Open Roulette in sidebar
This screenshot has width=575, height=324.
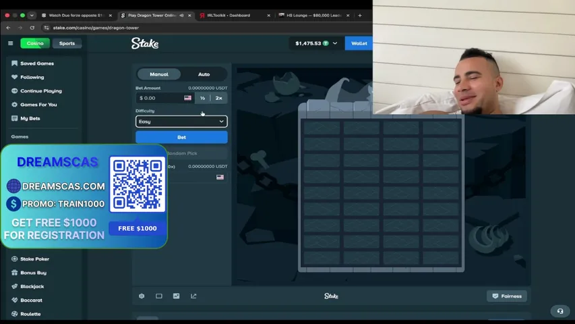coord(30,314)
